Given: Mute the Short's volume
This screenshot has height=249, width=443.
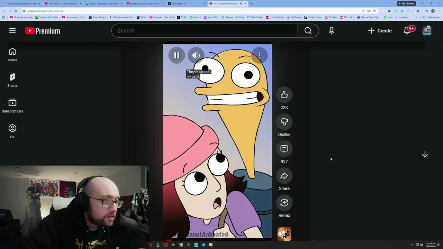Looking at the screenshot, I should (x=196, y=55).
